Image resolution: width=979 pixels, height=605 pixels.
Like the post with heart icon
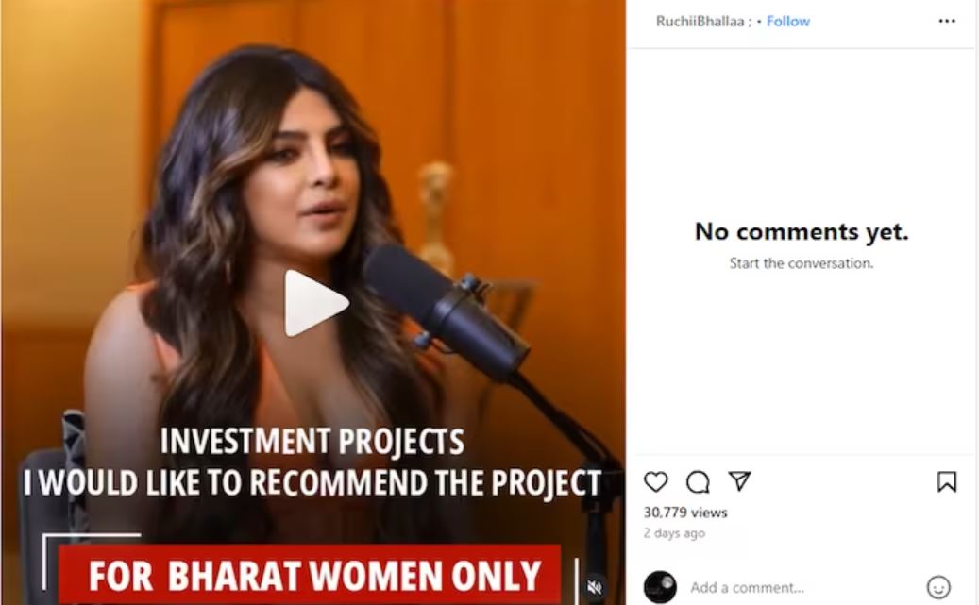(655, 482)
